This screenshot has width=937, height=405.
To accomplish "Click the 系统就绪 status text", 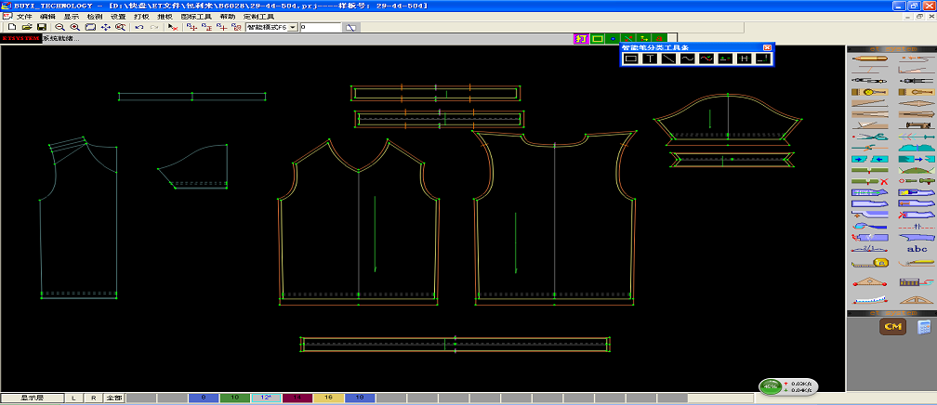I will pos(60,38).
